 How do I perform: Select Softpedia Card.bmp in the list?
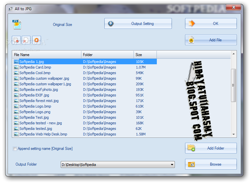[85, 67]
